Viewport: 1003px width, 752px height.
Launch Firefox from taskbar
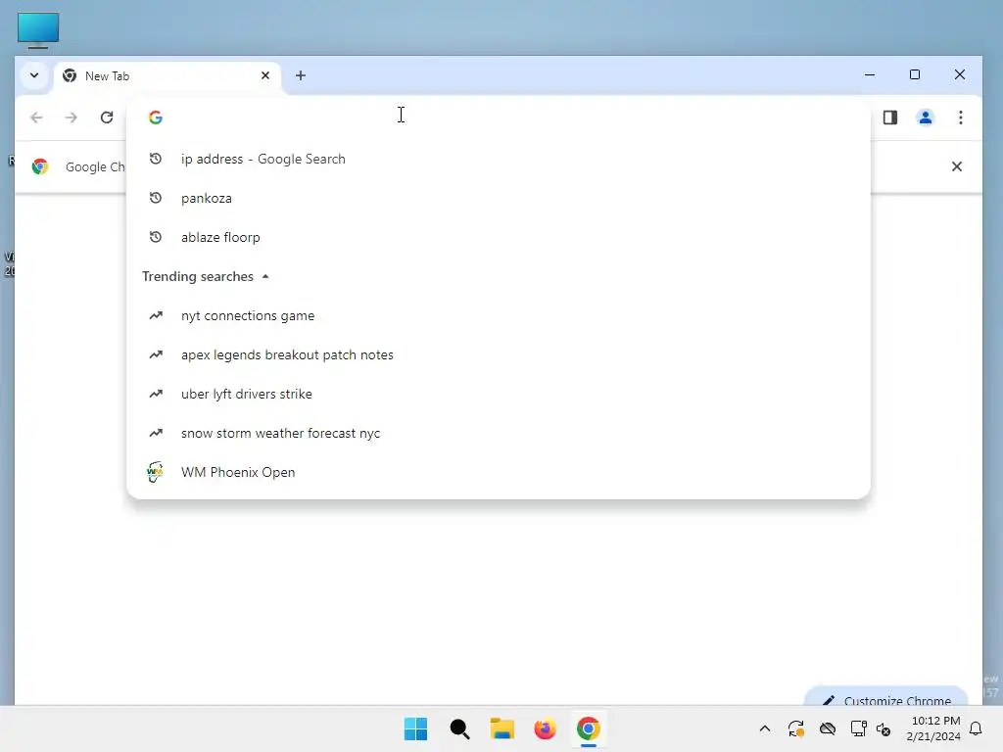click(x=545, y=728)
